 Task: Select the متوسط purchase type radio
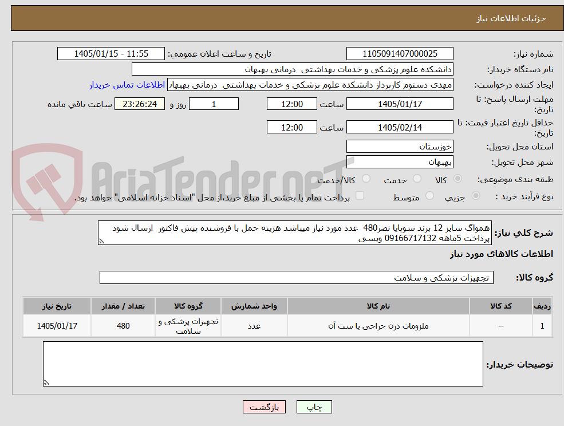tap(429, 196)
